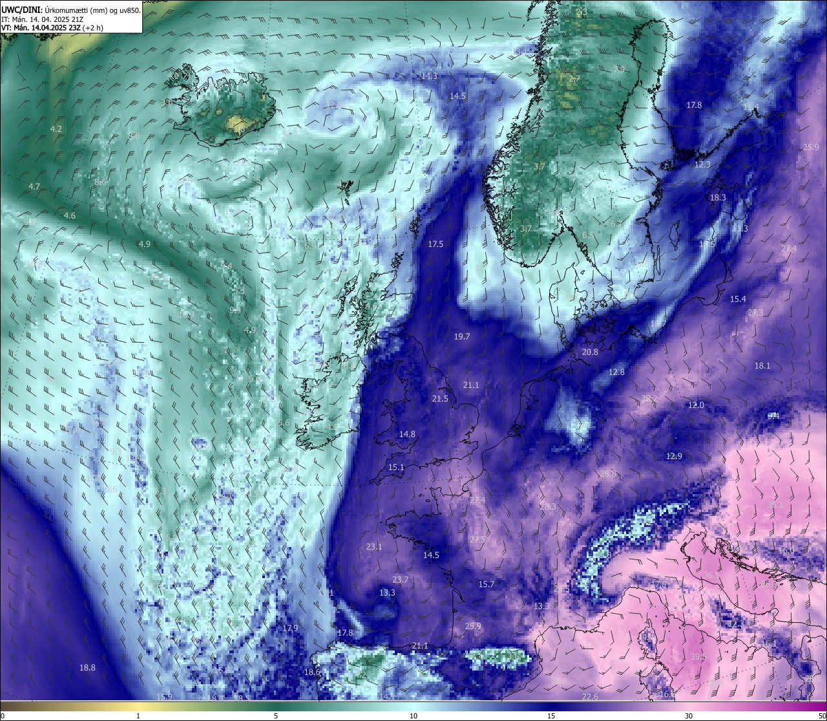Click the map value 14.3
This screenshot has height=721, width=827.
click(x=429, y=76)
